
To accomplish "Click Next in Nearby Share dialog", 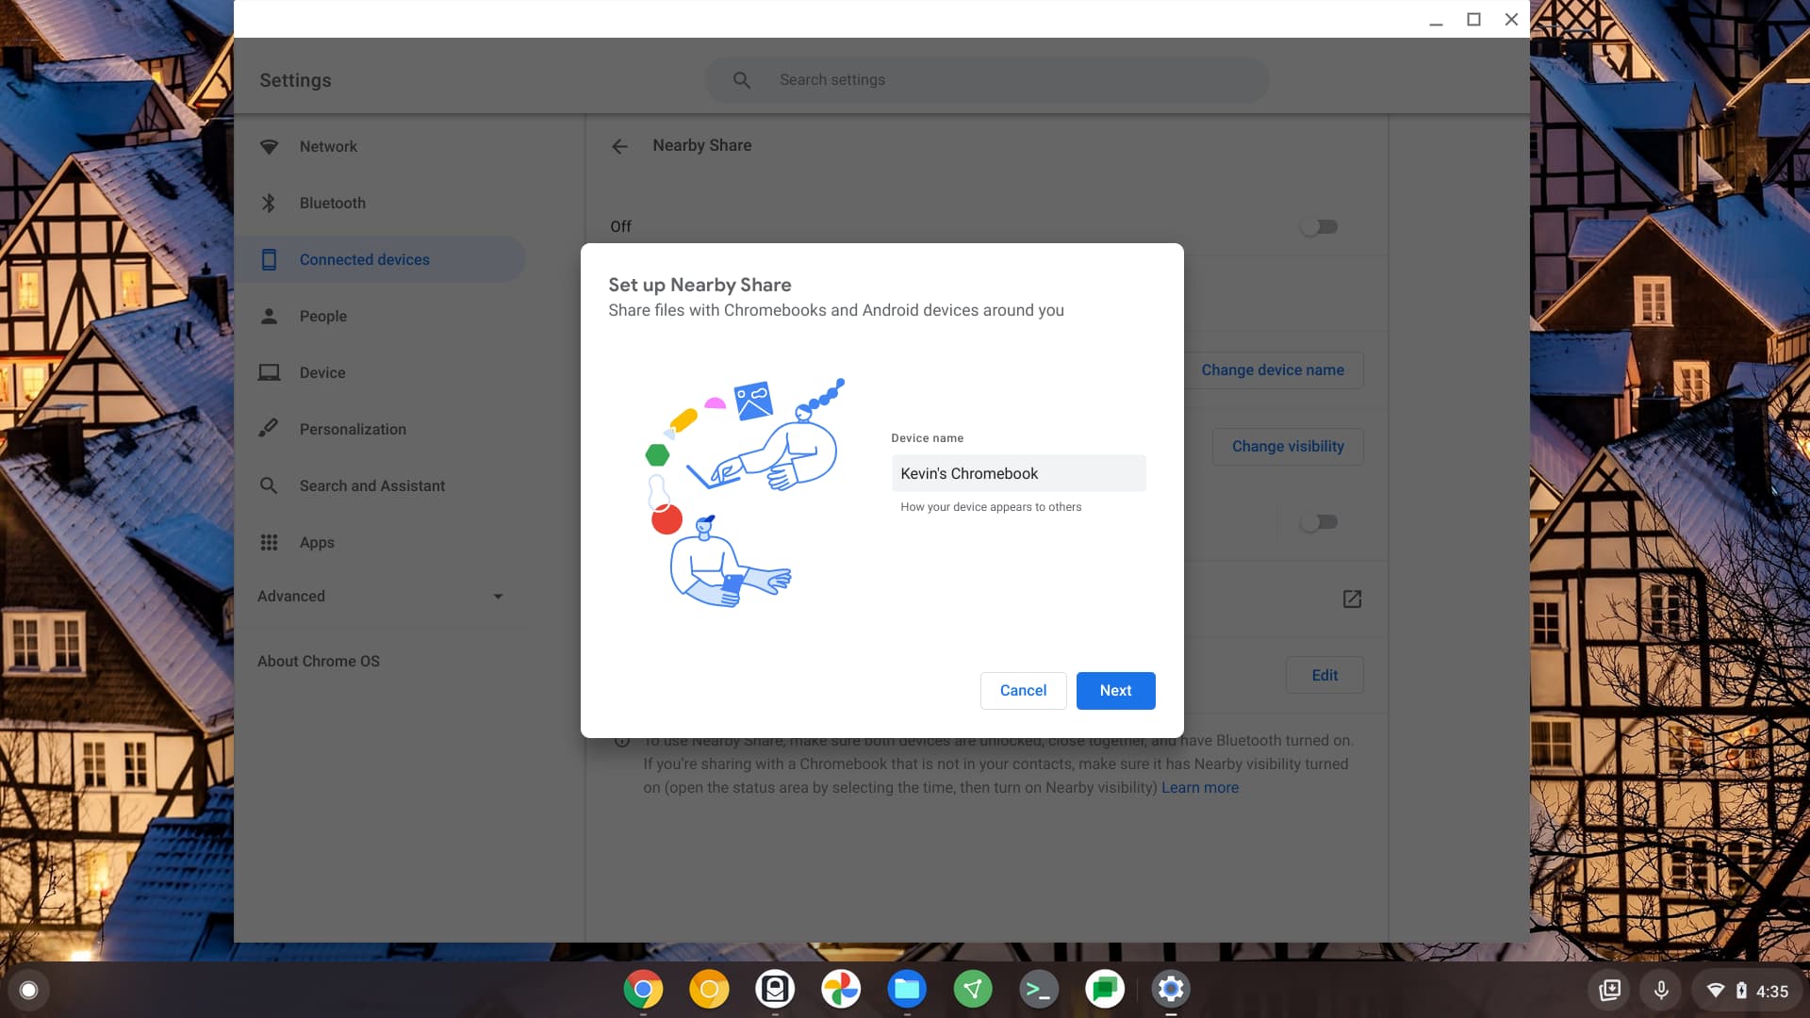I will tap(1115, 691).
